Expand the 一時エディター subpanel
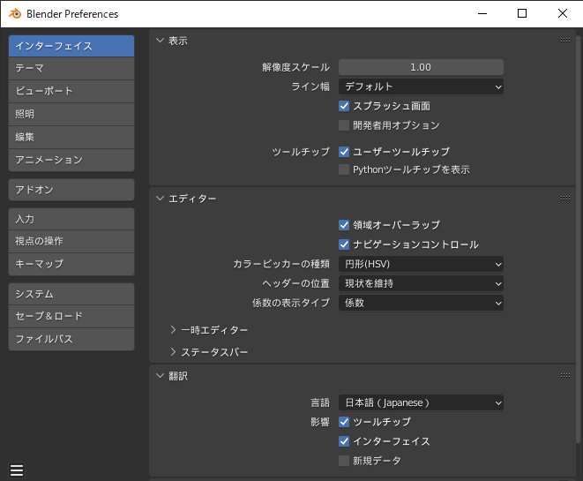The image size is (583, 481). pyautogui.click(x=174, y=330)
